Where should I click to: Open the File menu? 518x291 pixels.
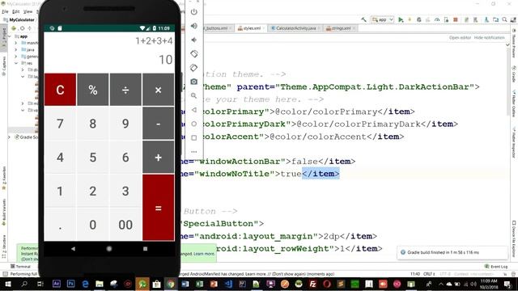pyautogui.click(x=5, y=11)
